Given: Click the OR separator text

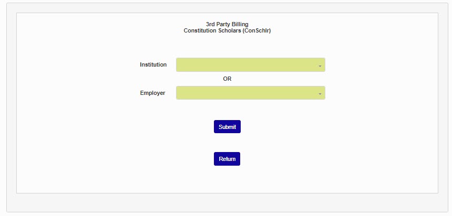Looking at the screenshot, I should click(x=227, y=79).
